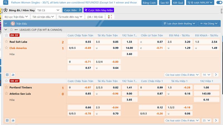Click the clock icon beside Trận Đấu
223x125 pixels.
pyautogui.click(x=13, y=24)
